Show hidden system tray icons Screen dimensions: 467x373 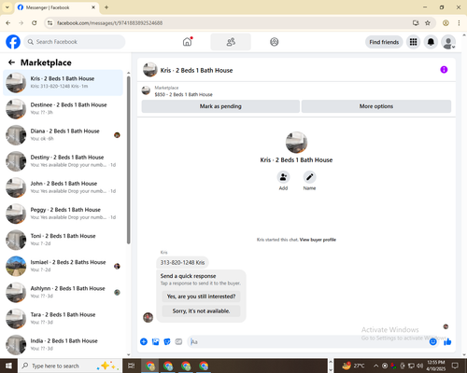tap(375, 366)
